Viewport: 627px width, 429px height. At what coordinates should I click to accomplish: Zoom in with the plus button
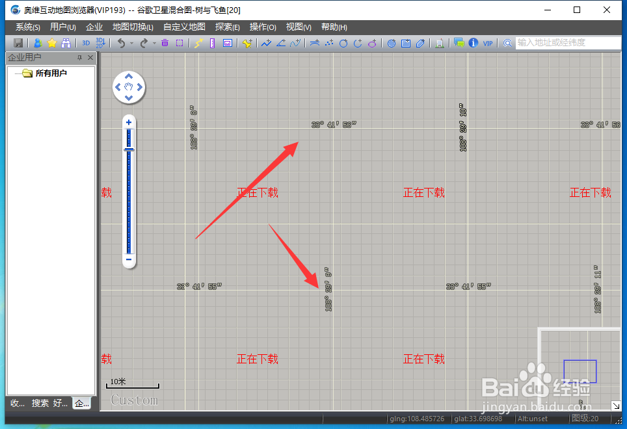[x=129, y=122]
